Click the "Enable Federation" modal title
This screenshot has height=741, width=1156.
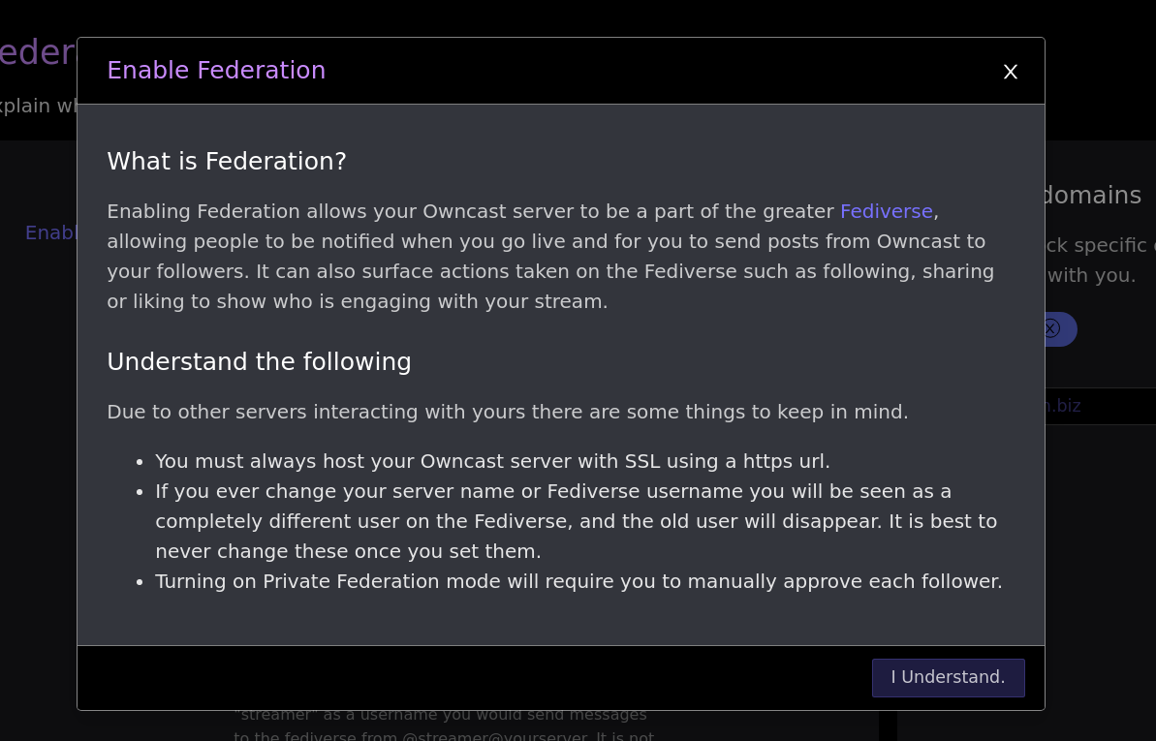215,70
